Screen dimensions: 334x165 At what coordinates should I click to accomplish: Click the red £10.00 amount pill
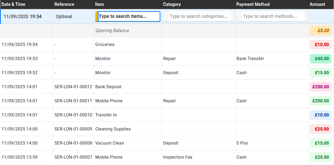pos(321,44)
